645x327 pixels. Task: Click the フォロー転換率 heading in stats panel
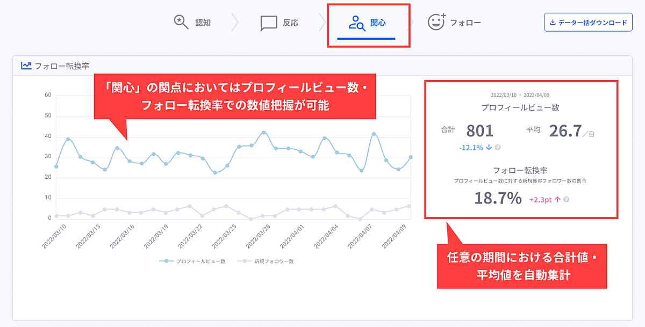pos(520,170)
